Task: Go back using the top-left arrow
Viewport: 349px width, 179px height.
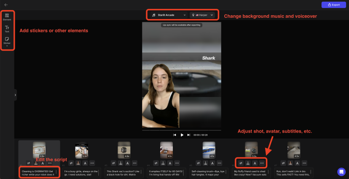Action: point(6,5)
